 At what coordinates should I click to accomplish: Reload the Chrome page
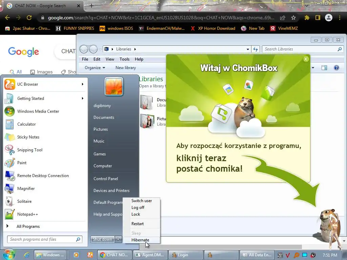click(29, 18)
